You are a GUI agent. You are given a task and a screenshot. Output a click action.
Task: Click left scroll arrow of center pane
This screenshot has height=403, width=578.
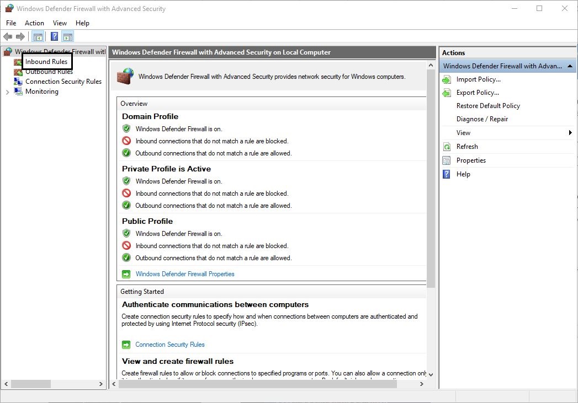(114, 384)
